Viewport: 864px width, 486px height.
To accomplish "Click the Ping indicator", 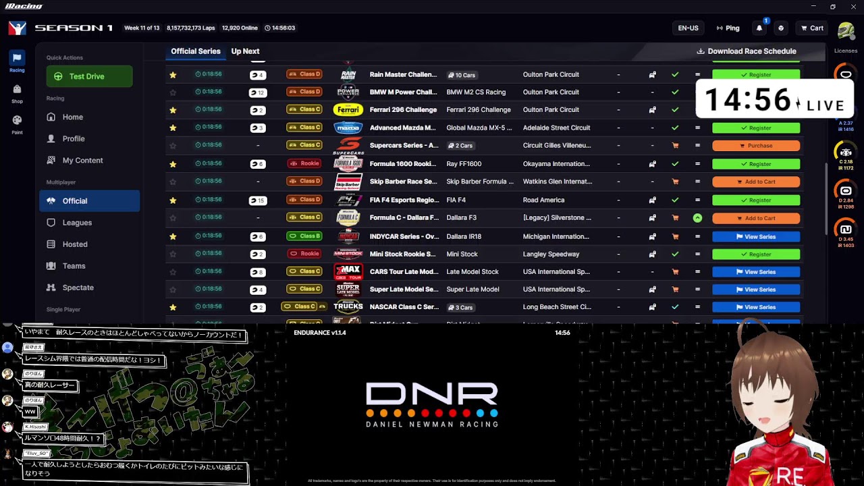I will coord(728,28).
